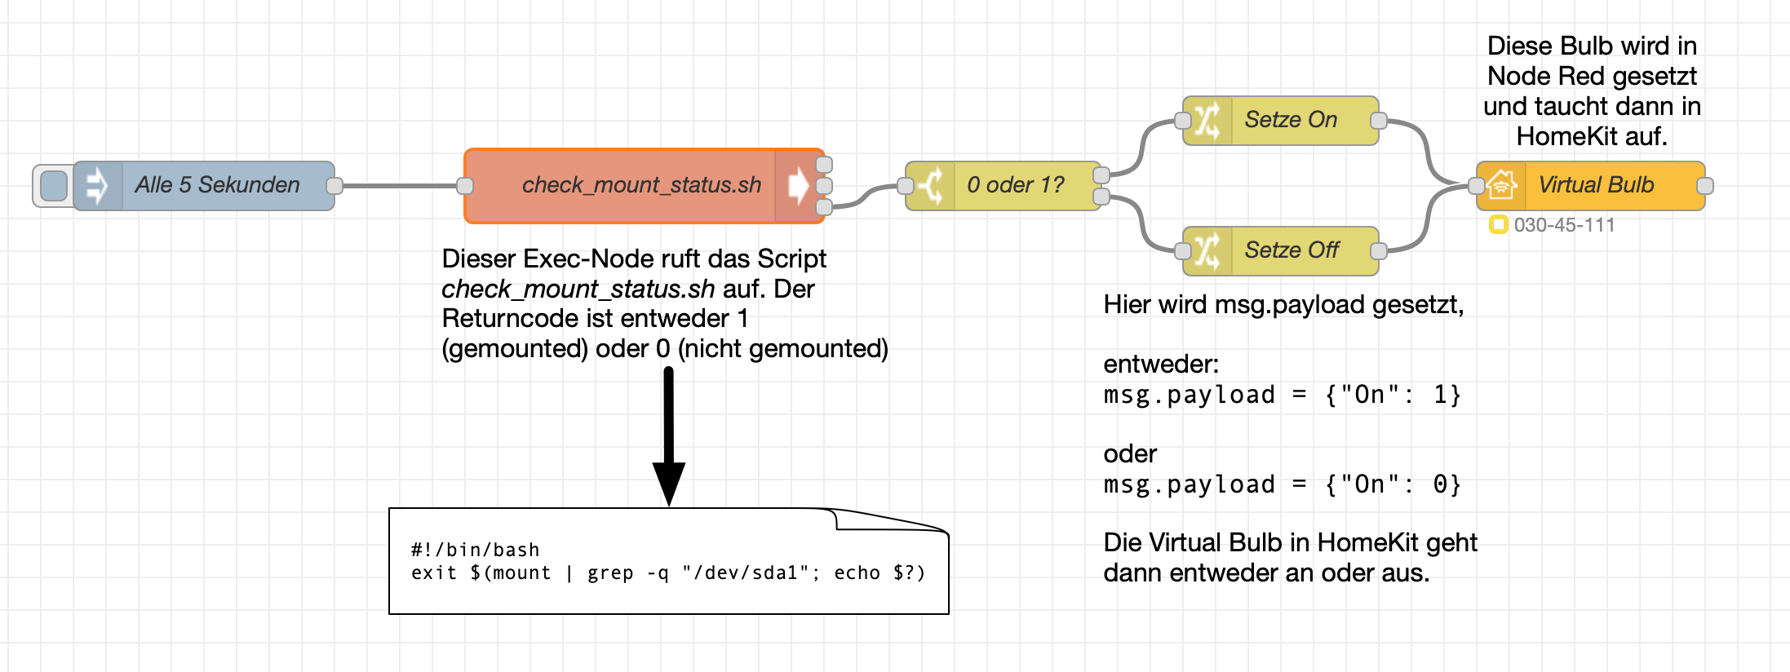The image size is (1790, 672).
Task: Click output port of Alle 5 Sekunden node
Action: click(x=334, y=186)
